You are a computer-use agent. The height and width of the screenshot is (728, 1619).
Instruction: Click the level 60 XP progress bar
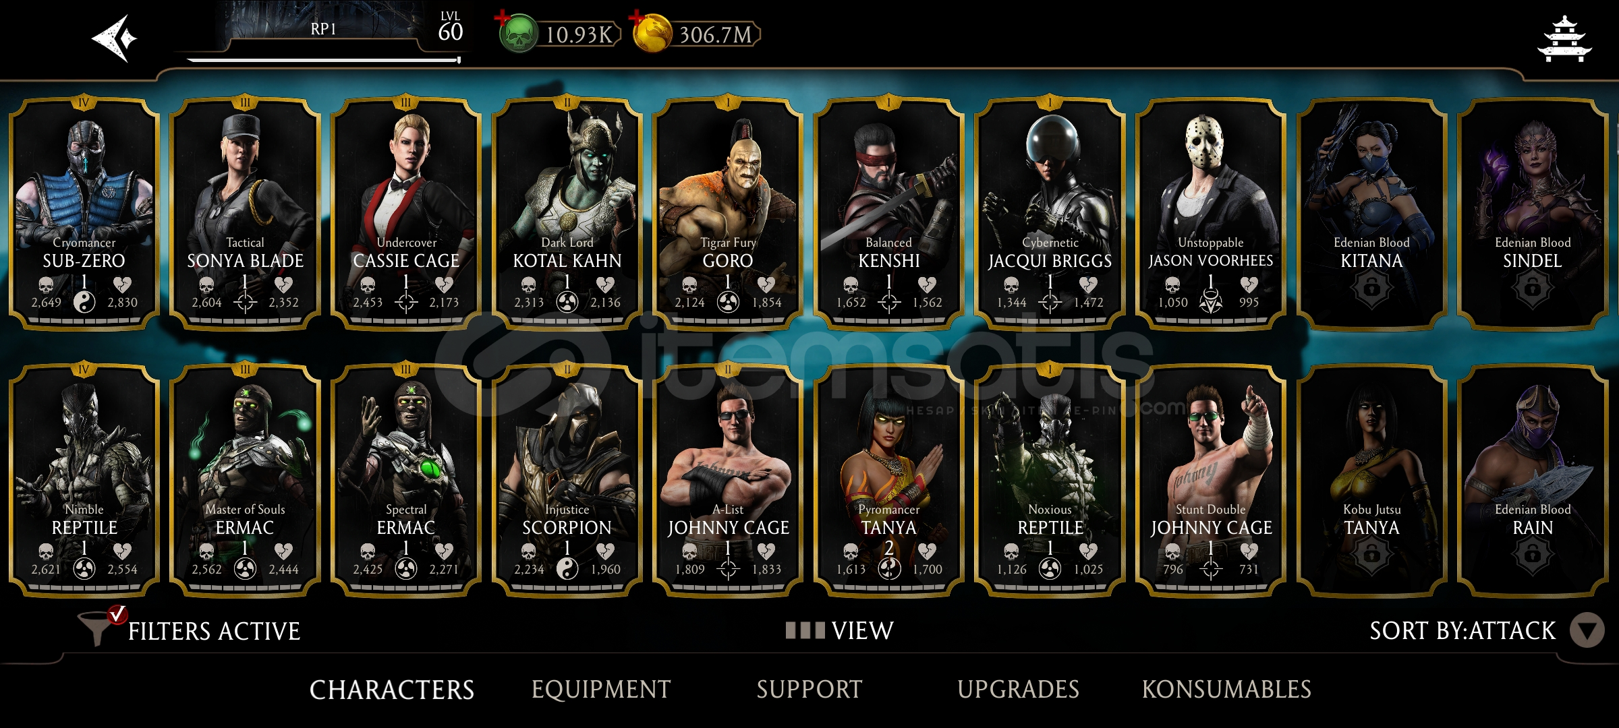point(324,60)
